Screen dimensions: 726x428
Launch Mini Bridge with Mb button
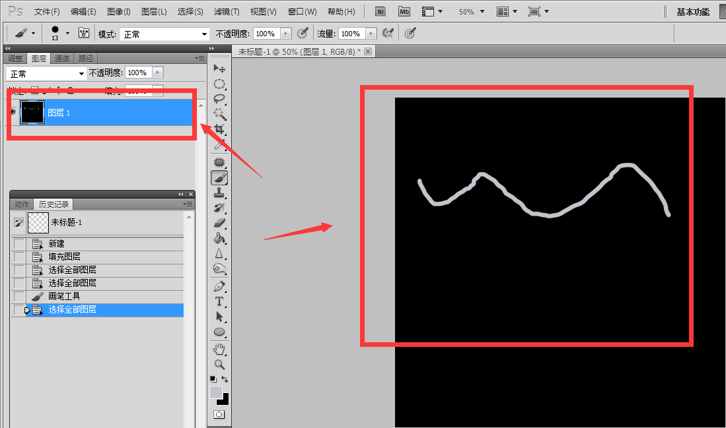tap(404, 12)
